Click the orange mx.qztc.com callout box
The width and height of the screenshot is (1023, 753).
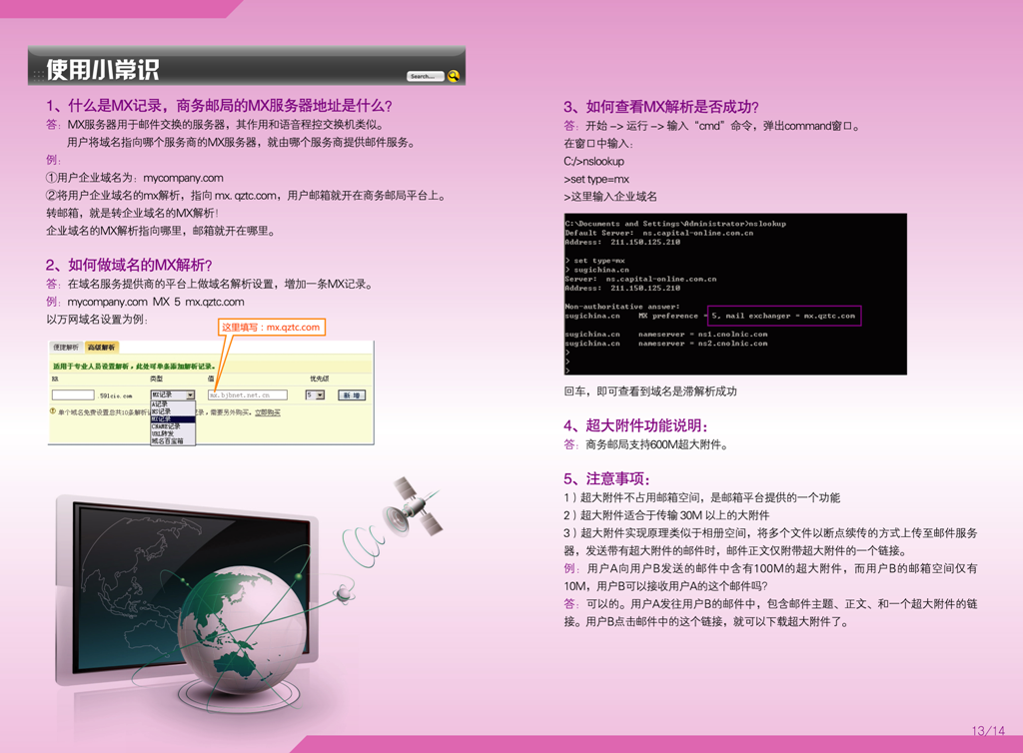271,327
